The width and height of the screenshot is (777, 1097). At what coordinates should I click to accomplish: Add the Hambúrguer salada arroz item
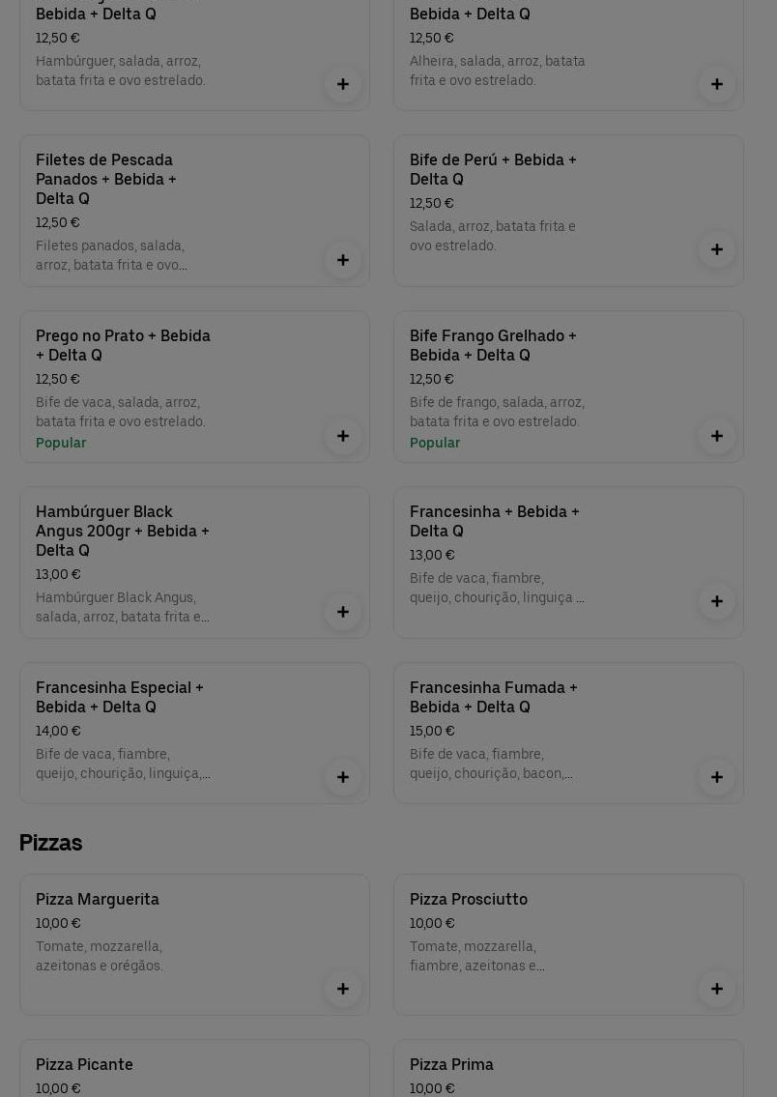(343, 84)
